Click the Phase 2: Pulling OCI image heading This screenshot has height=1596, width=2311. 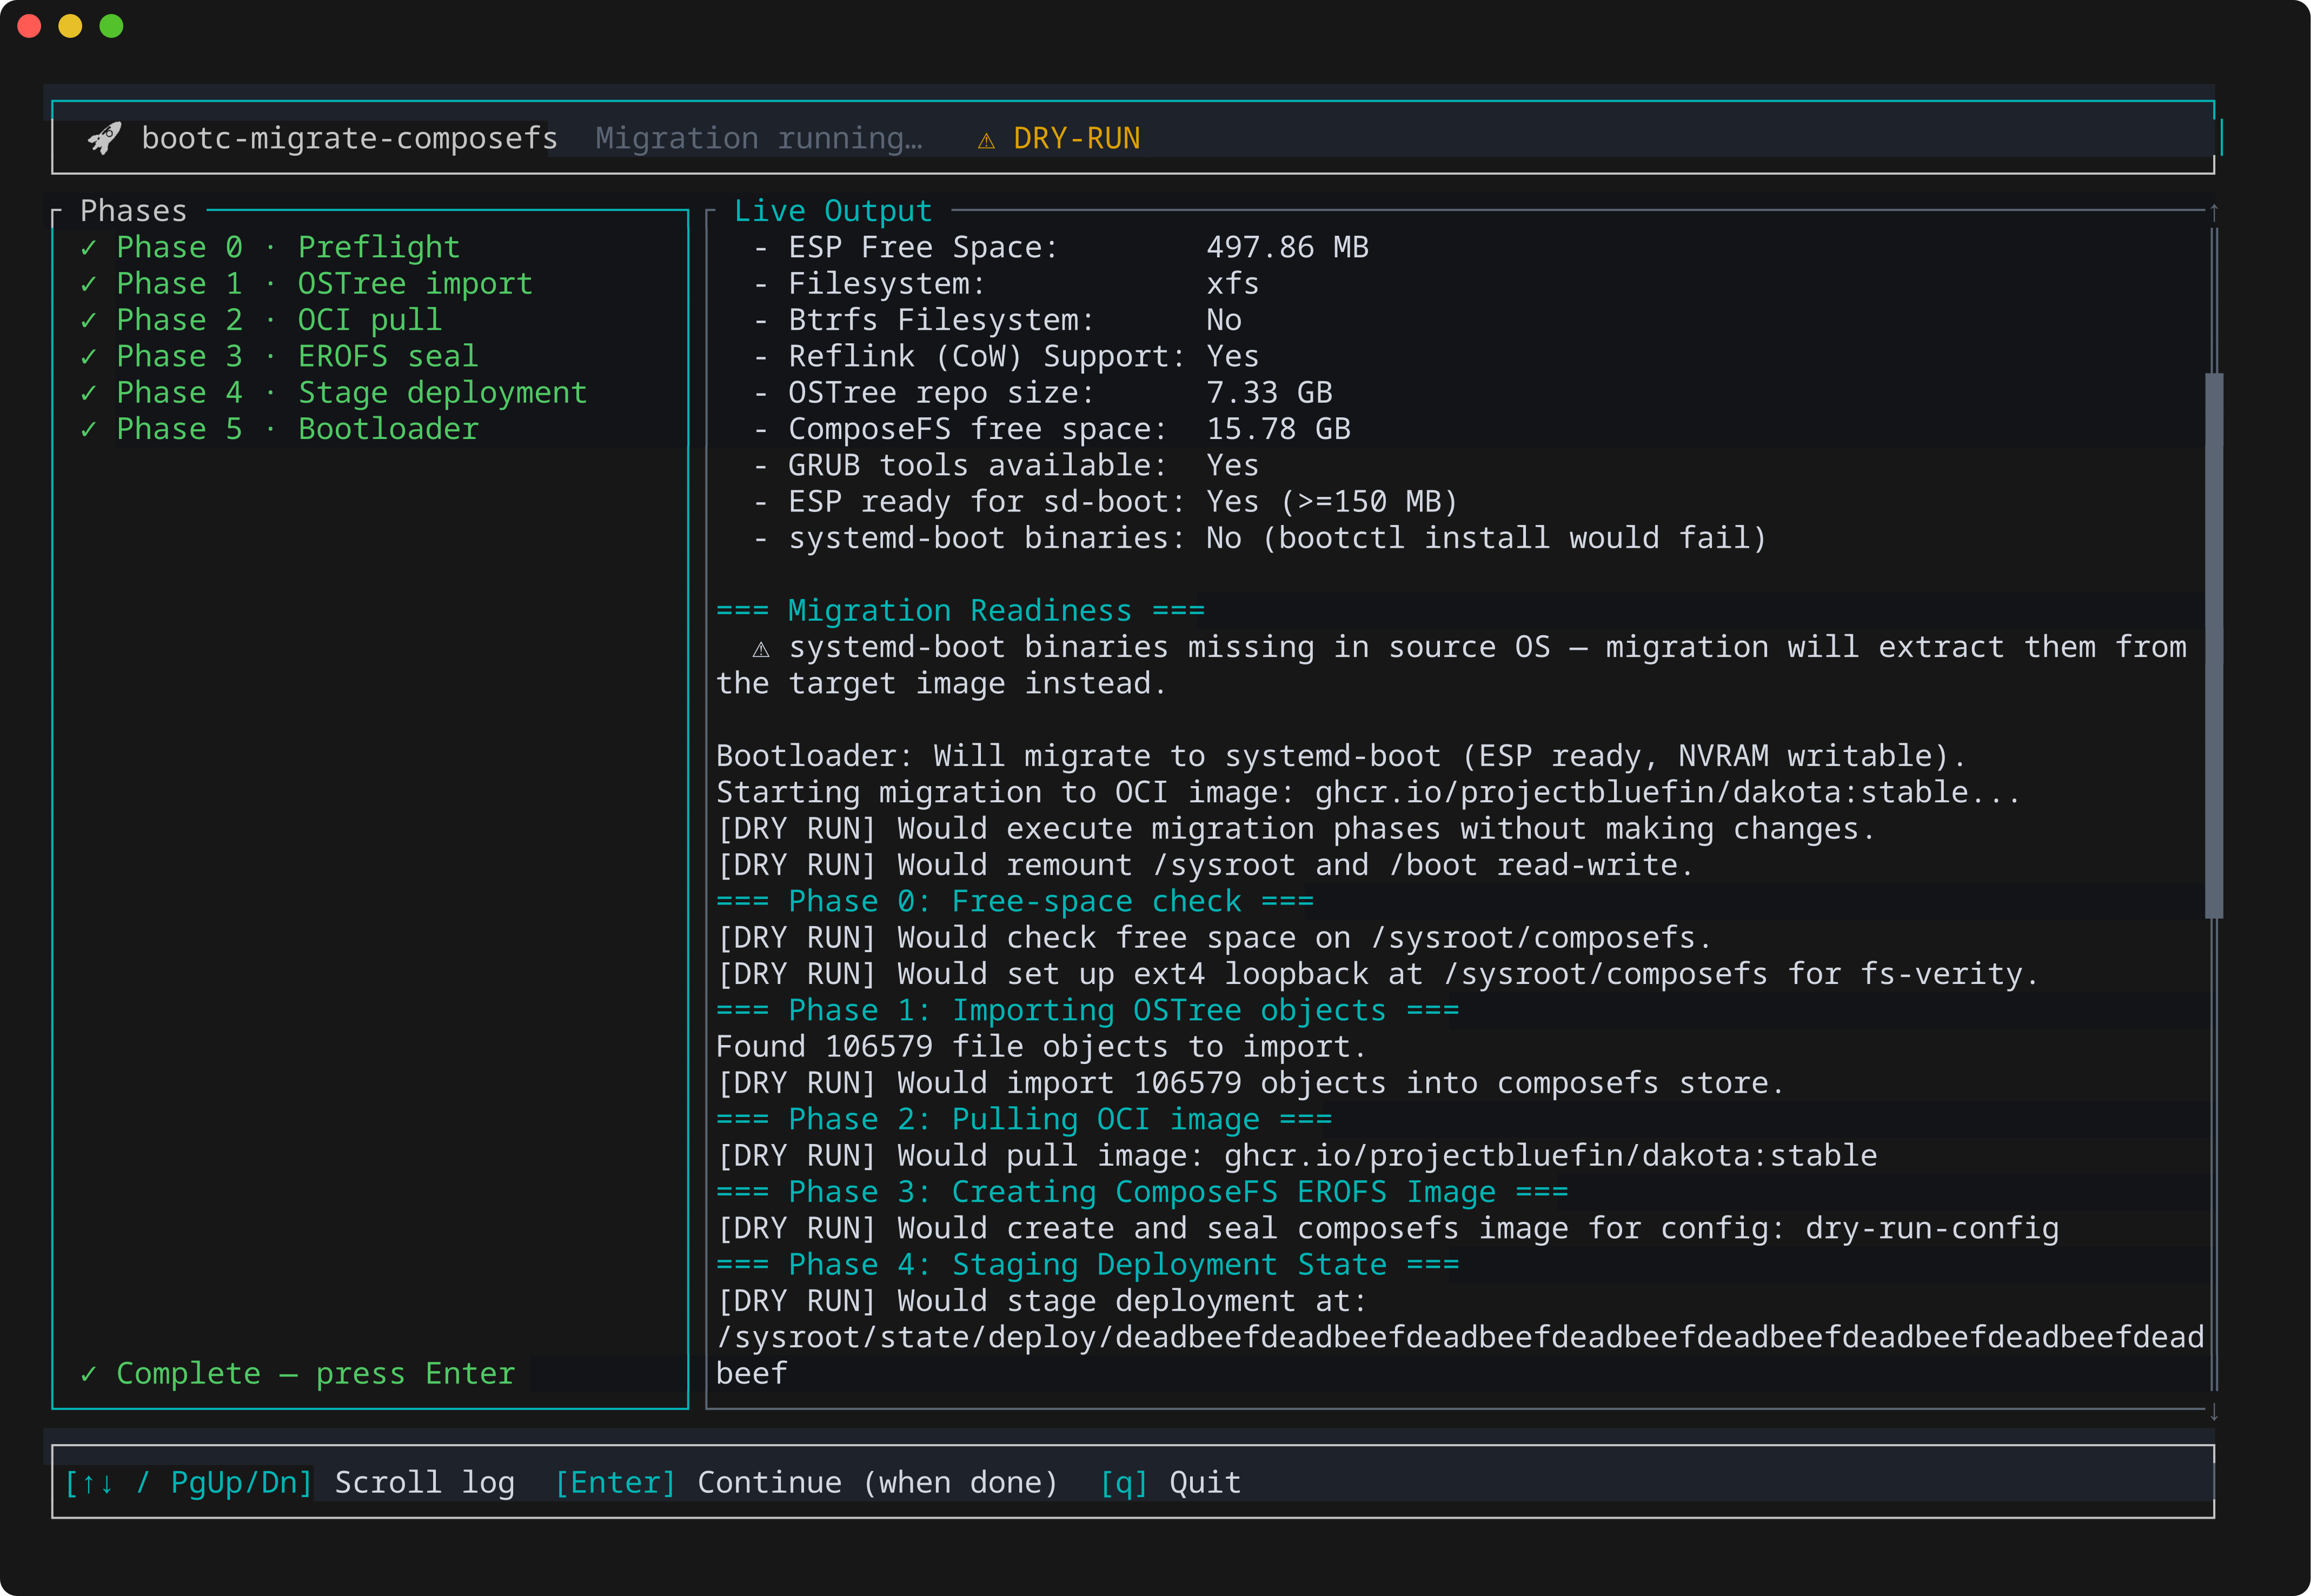click(x=1024, y=1119)
